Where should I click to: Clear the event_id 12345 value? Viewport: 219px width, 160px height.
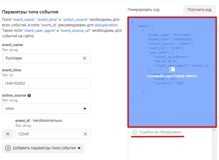(85, 134)
